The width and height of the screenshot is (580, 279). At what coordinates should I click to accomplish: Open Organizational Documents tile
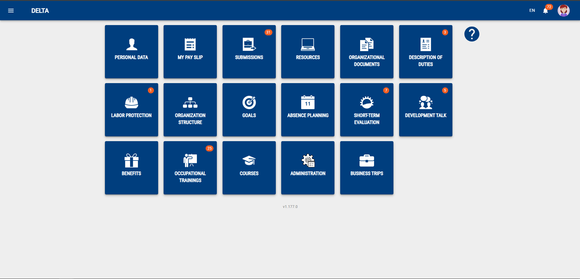pos(367,52)
